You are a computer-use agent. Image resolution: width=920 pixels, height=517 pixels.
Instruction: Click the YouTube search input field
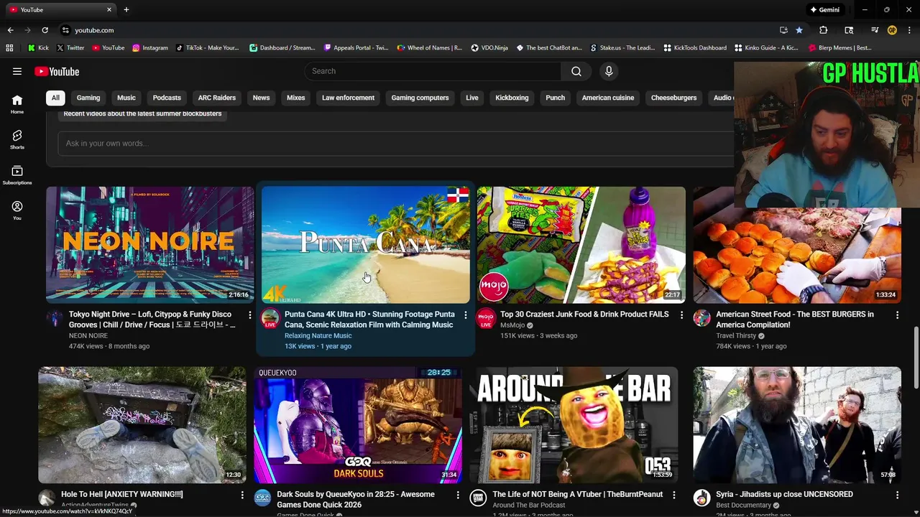tap(433, 71)
